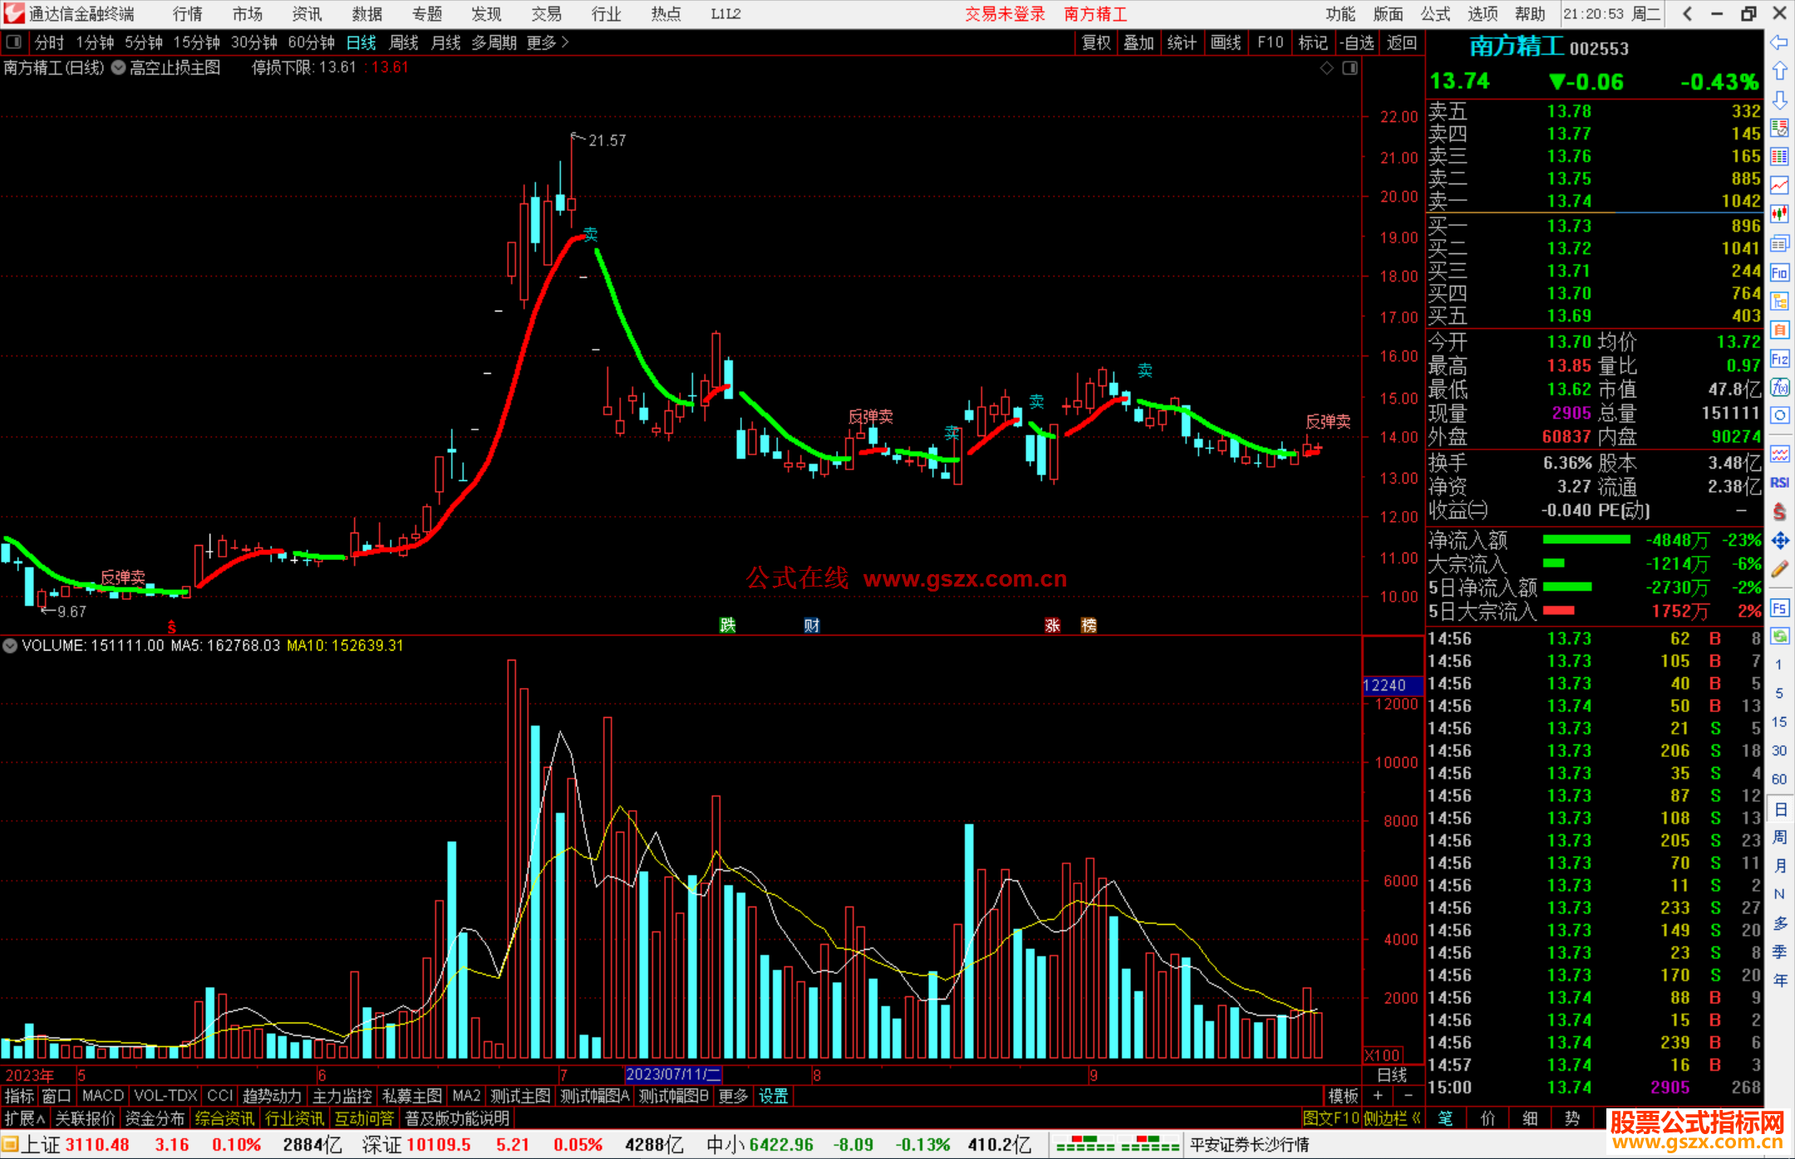
Task: Click the 细 tab below trade list
Action: coord(1530,1118)
